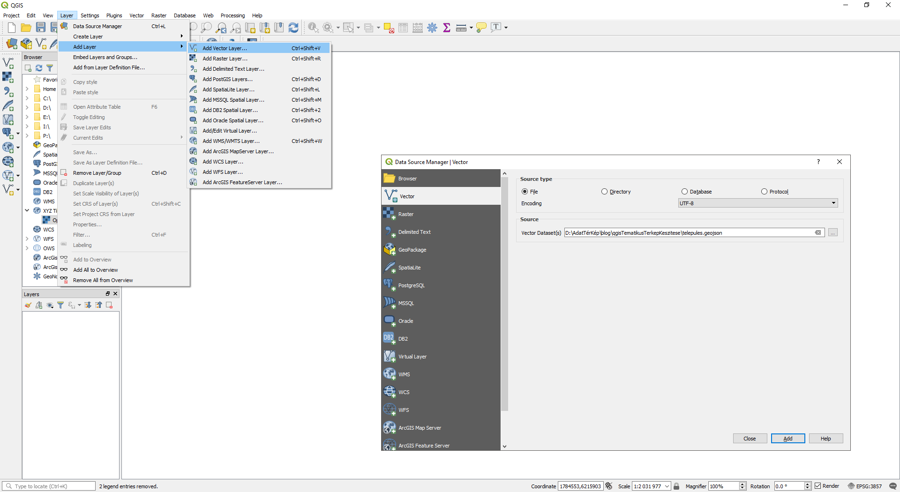
Task: Expand the Home folder in Browser
Action: (x=27, y=89)
